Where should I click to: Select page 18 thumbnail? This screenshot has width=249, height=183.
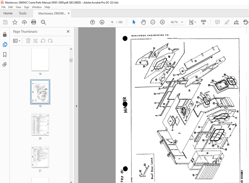(x=40, y=60)
